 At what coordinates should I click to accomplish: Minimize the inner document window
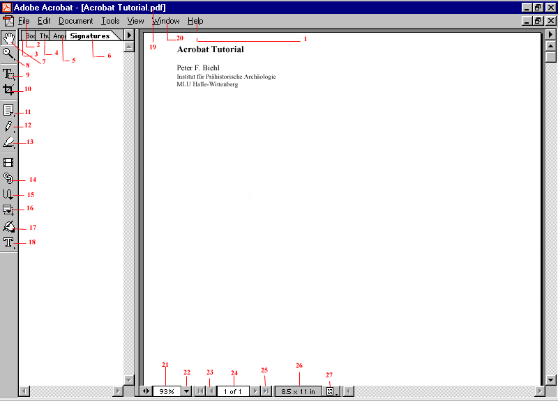[527, 21]
